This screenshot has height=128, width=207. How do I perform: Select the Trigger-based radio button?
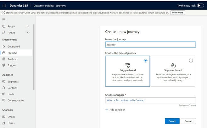145,61
